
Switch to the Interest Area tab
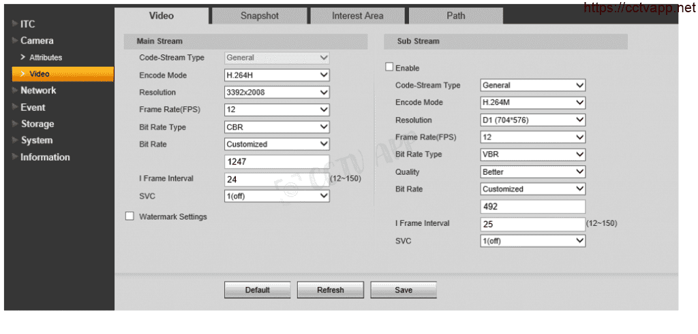(357, 16)
